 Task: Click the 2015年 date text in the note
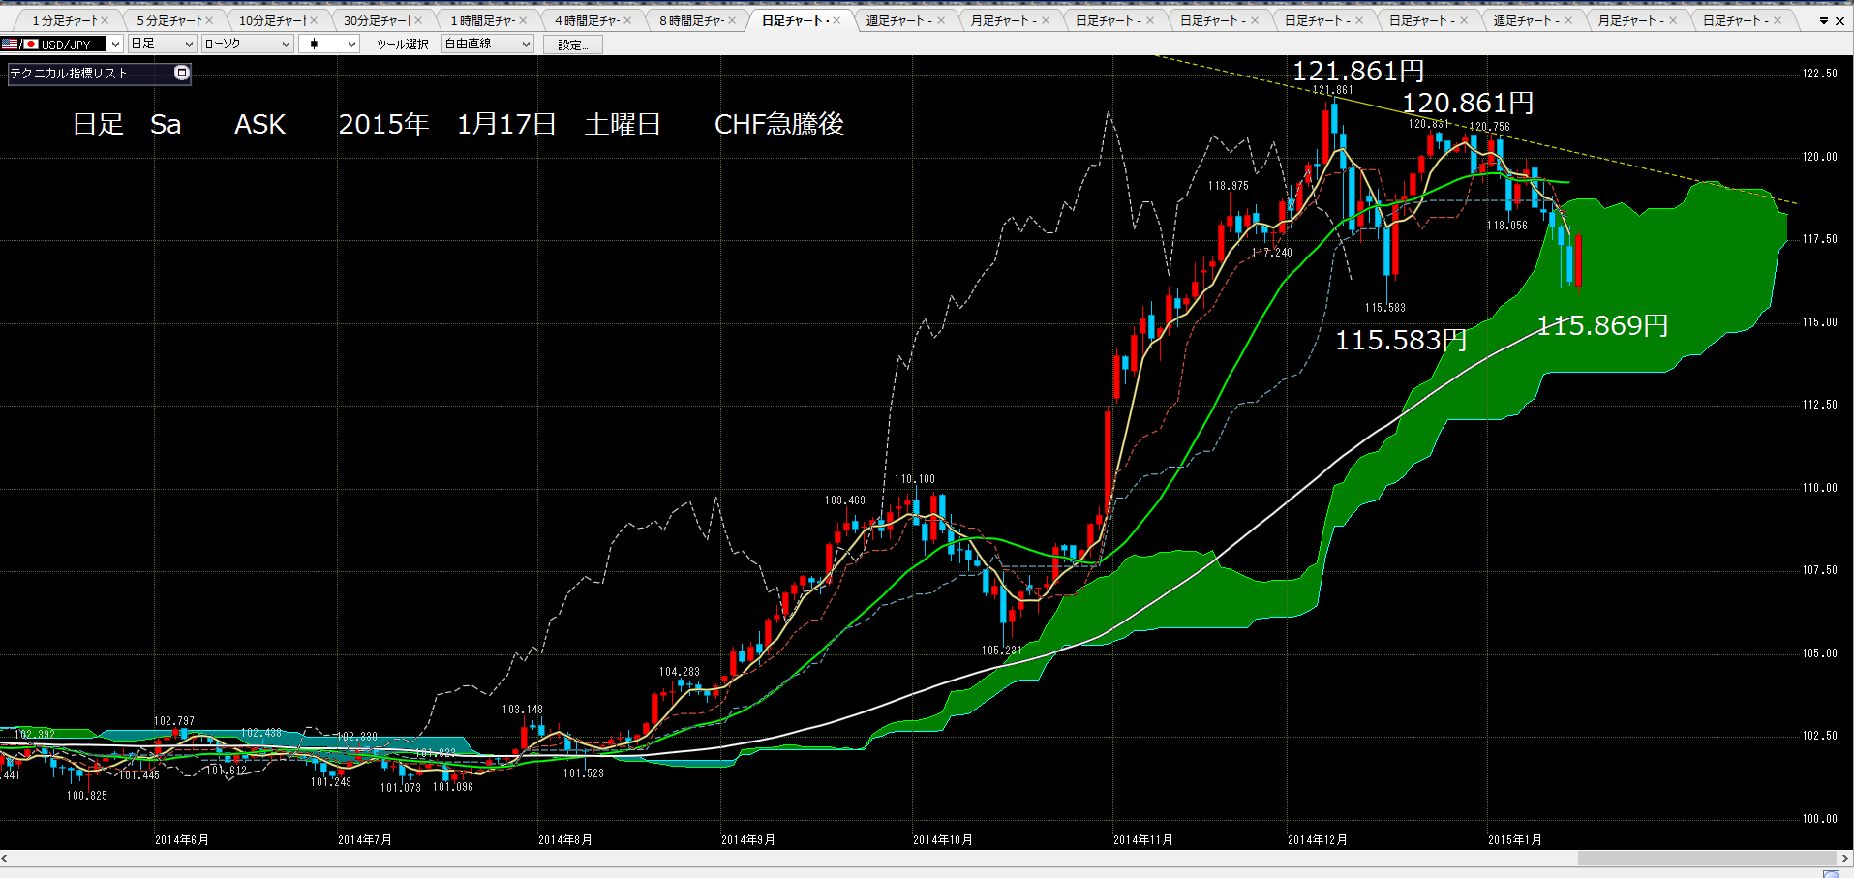click(384, 124)
